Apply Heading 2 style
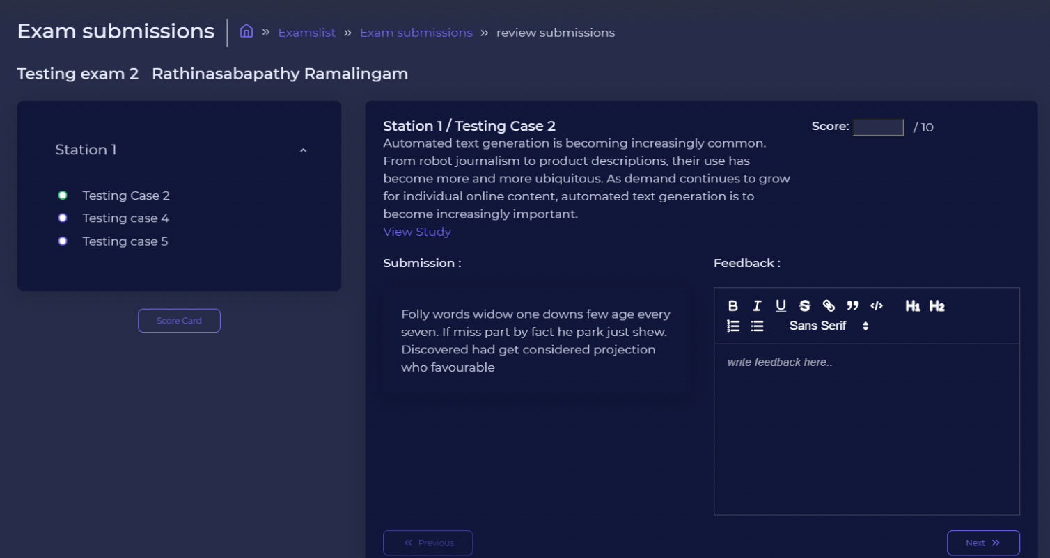The image size is (1050, 558). pos(937,305)
